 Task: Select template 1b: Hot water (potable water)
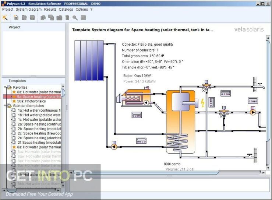pos(37,115)
